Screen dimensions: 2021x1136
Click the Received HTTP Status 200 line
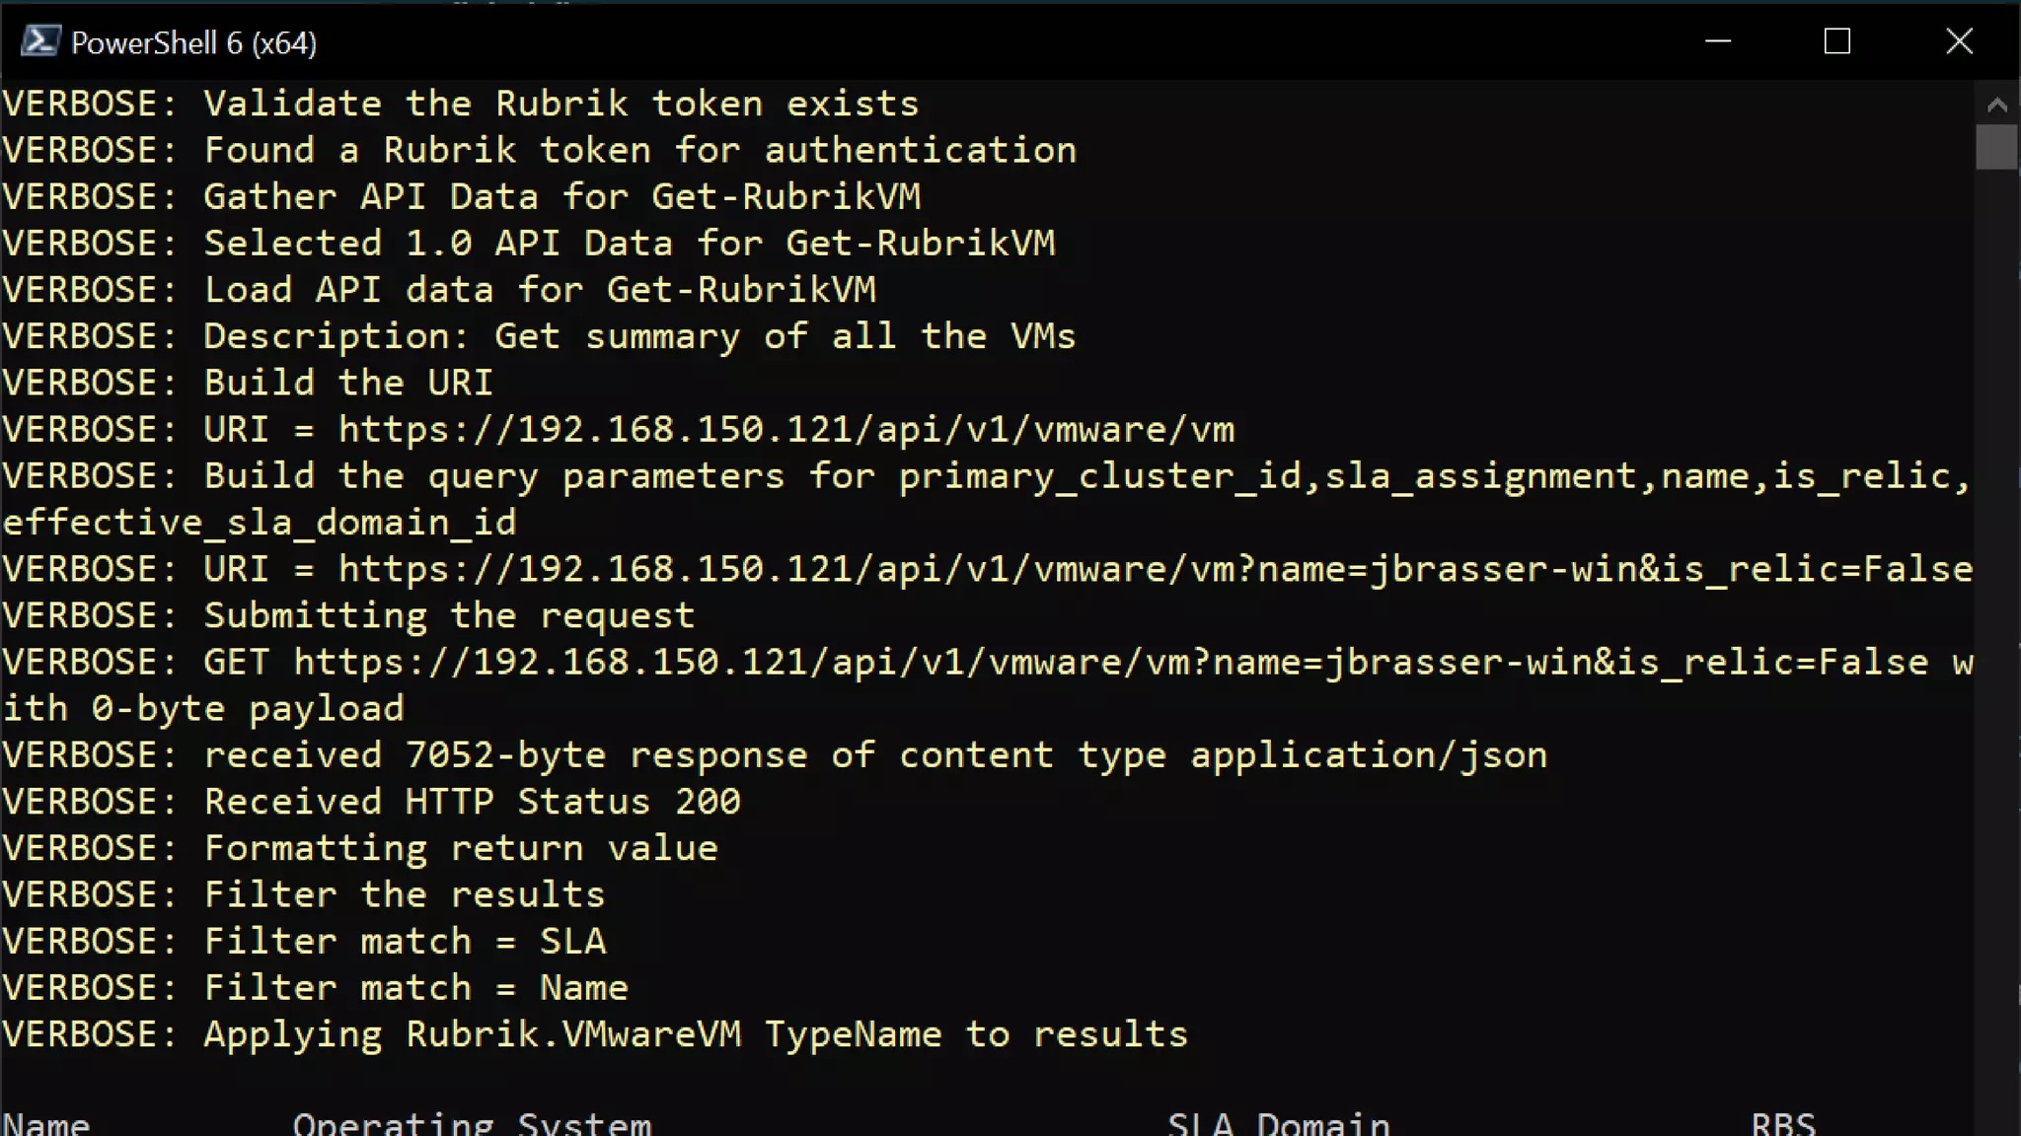coord(372,801)
